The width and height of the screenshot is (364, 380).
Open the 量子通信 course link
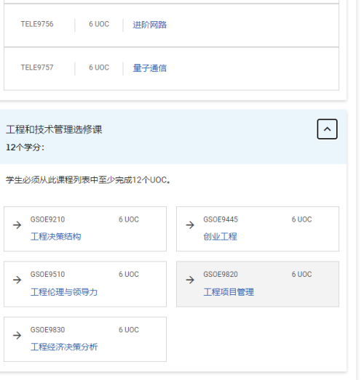[149, 68]
